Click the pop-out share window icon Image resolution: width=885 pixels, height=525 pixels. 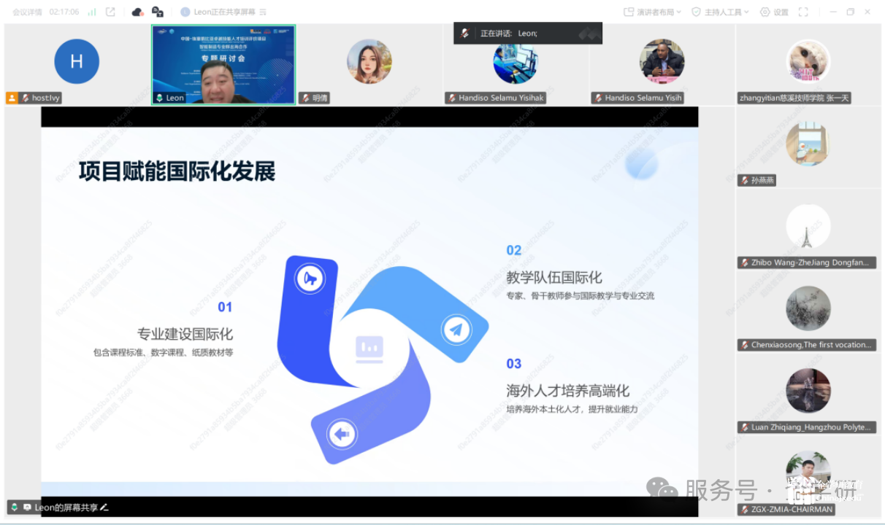pos(110,12)
